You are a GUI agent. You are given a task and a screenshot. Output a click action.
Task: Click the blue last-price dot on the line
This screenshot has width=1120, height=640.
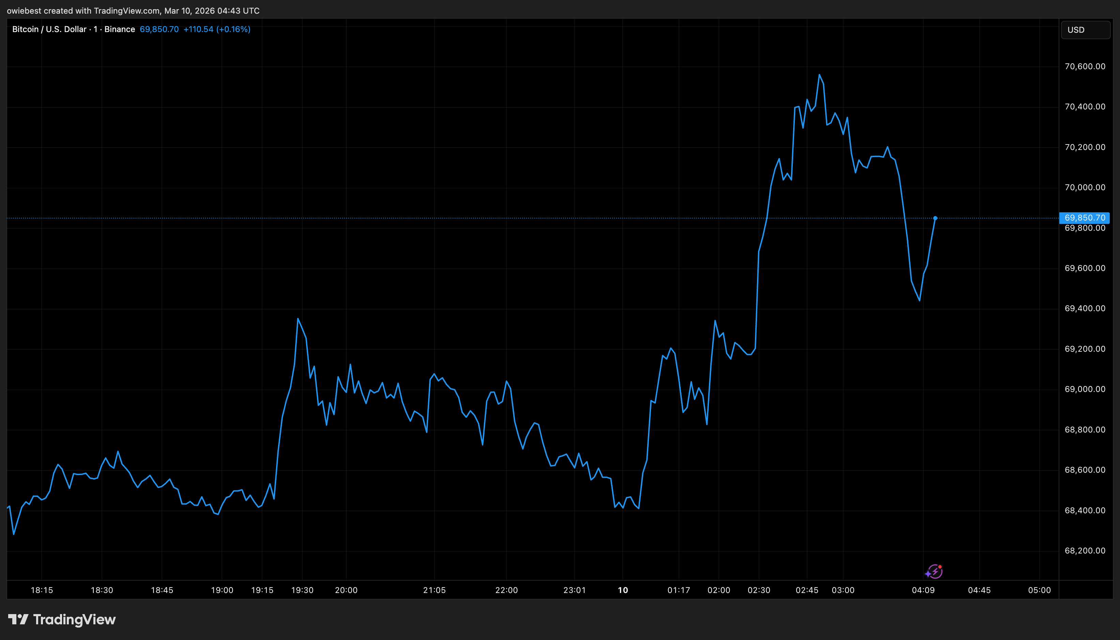(x=935, y=218)
